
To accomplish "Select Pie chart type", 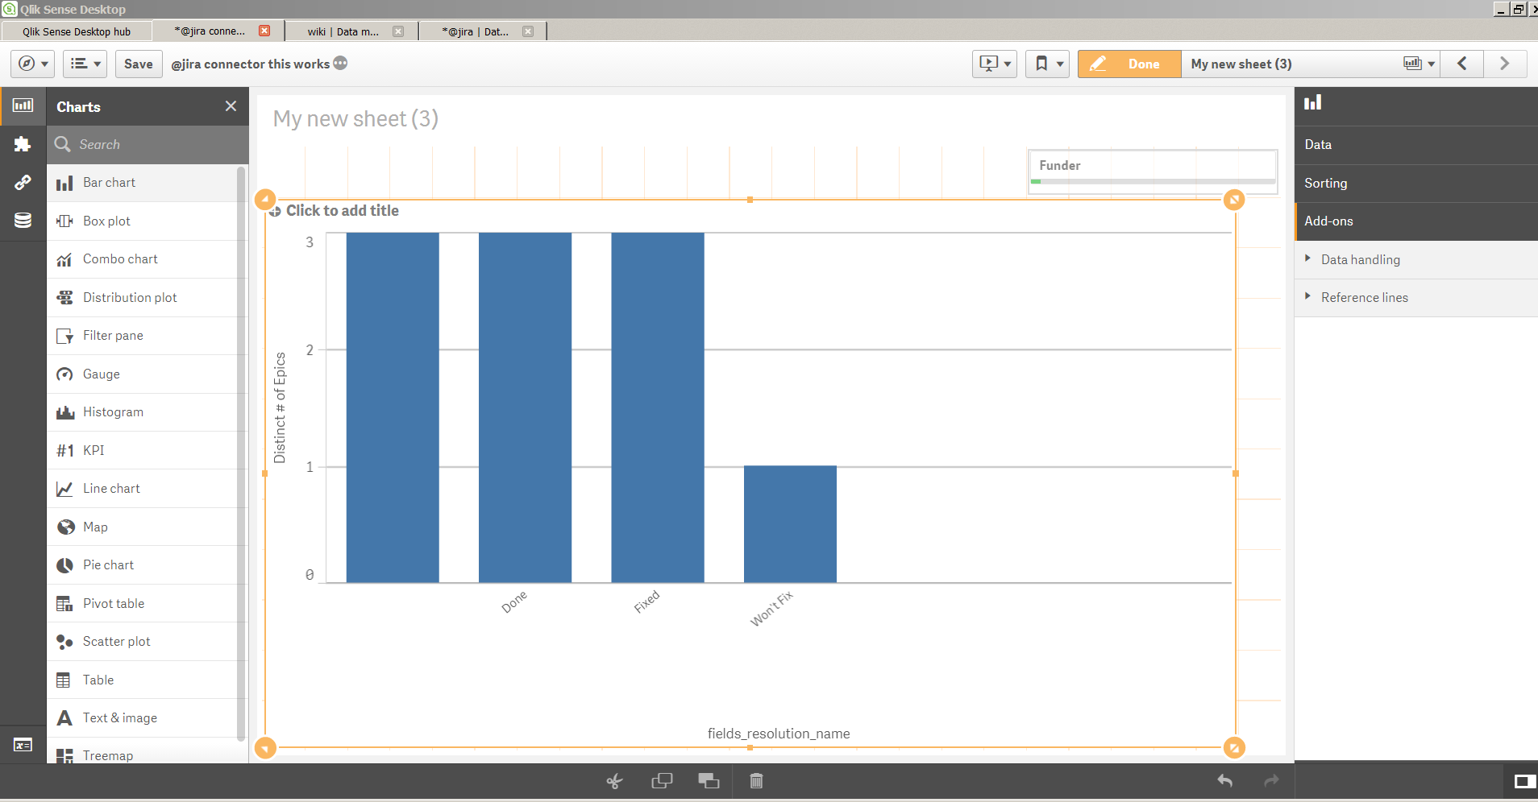I will tap(142, 565).
